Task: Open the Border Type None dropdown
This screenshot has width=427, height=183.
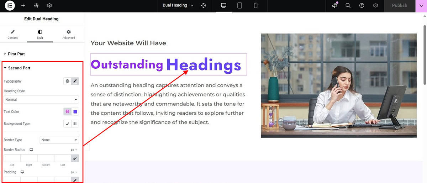Action: tap(59, 140)
